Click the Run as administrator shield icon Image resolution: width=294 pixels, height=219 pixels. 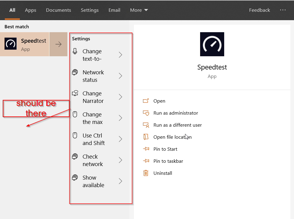pos(146,113)
